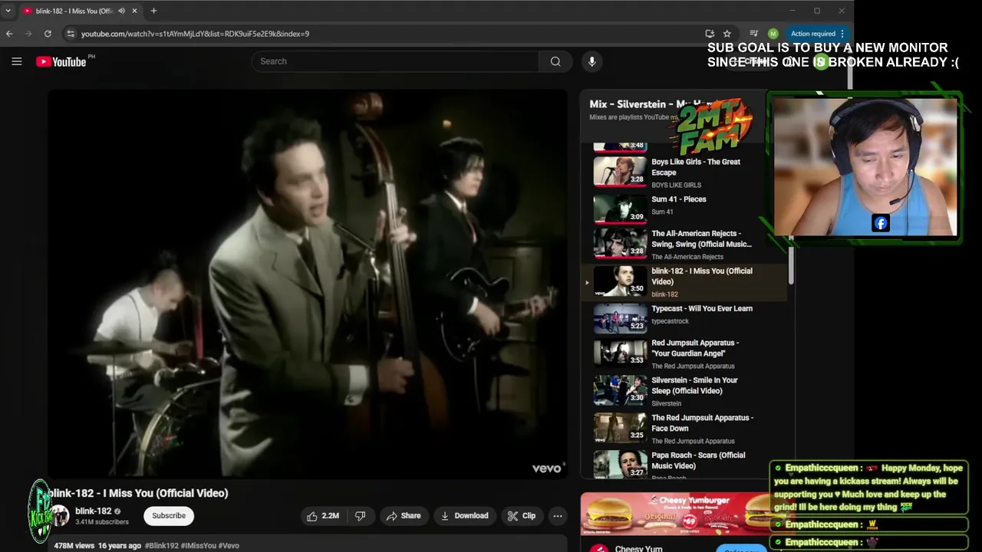
Task: Open the site information icon beside the URL
Action: (71, 34)
